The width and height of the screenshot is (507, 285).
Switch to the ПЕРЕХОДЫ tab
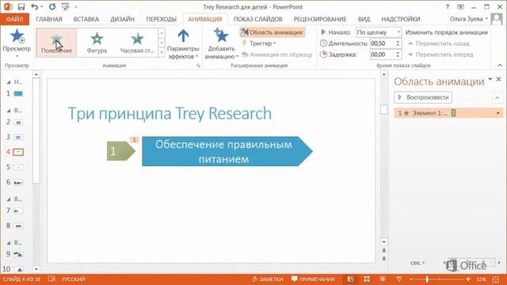coord(161,19)
